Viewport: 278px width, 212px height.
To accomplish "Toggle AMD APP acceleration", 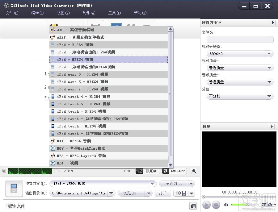I will tap(174, 171).
